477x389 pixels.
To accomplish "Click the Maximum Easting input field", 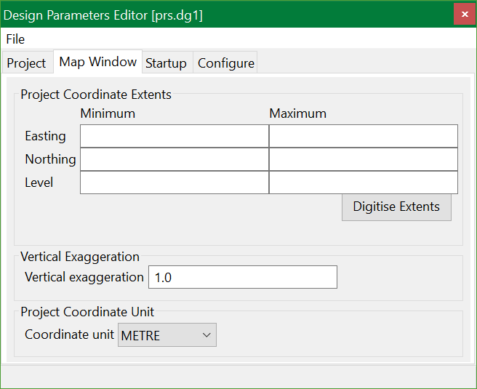I will click(x=364, y=136).
